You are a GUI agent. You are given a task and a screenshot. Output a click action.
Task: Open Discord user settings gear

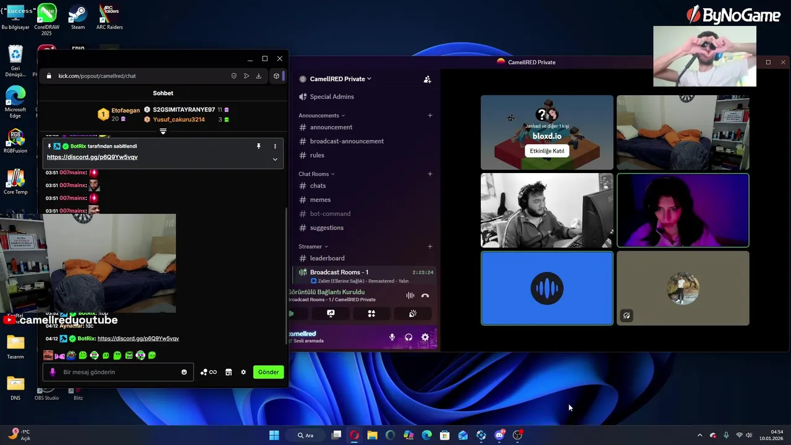tap(425, 337)
